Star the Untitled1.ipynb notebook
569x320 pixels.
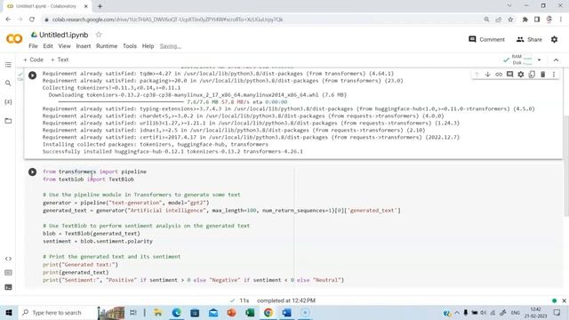coord(99,35)
